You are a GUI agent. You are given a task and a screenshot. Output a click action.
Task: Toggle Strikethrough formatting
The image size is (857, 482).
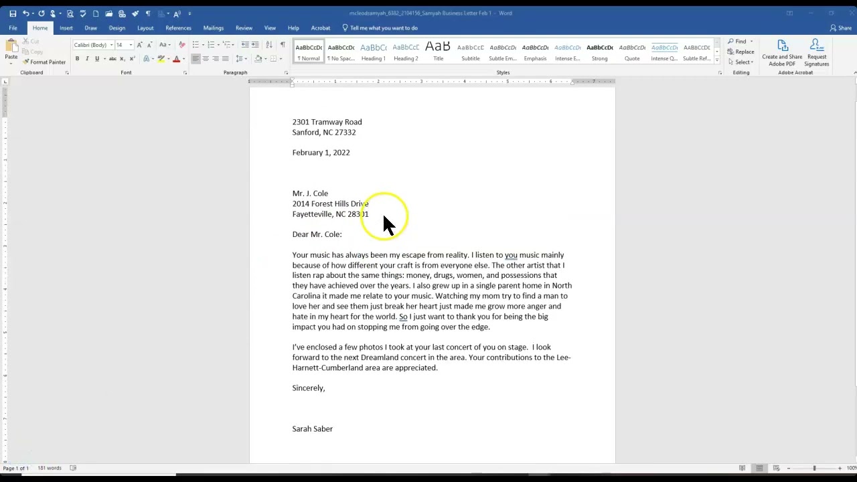[112, 59]
